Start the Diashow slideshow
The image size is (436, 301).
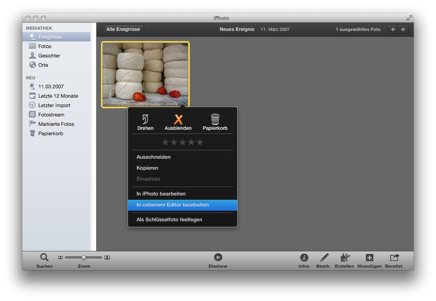(x=218, y=258)
